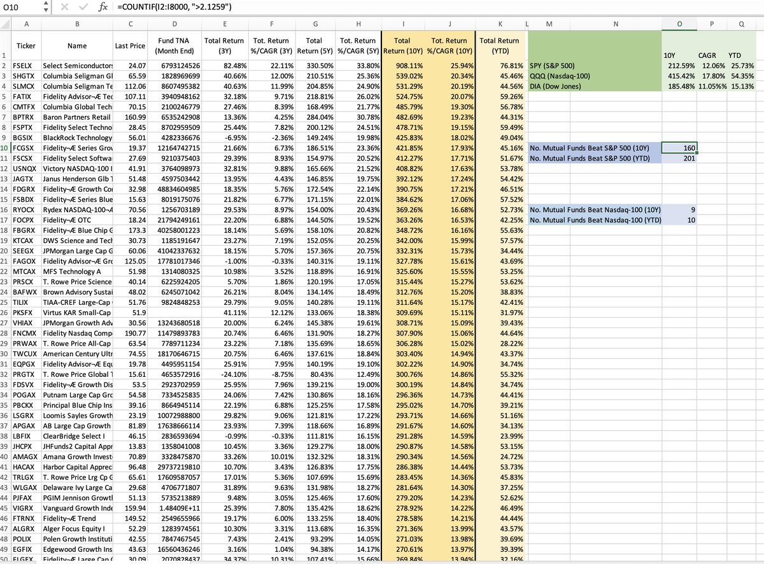Image resolution: width=764 pixels, height=564 pixels.
Task: Click the '10Y' heading in the green summary box
Action: [x=670, y=55]
